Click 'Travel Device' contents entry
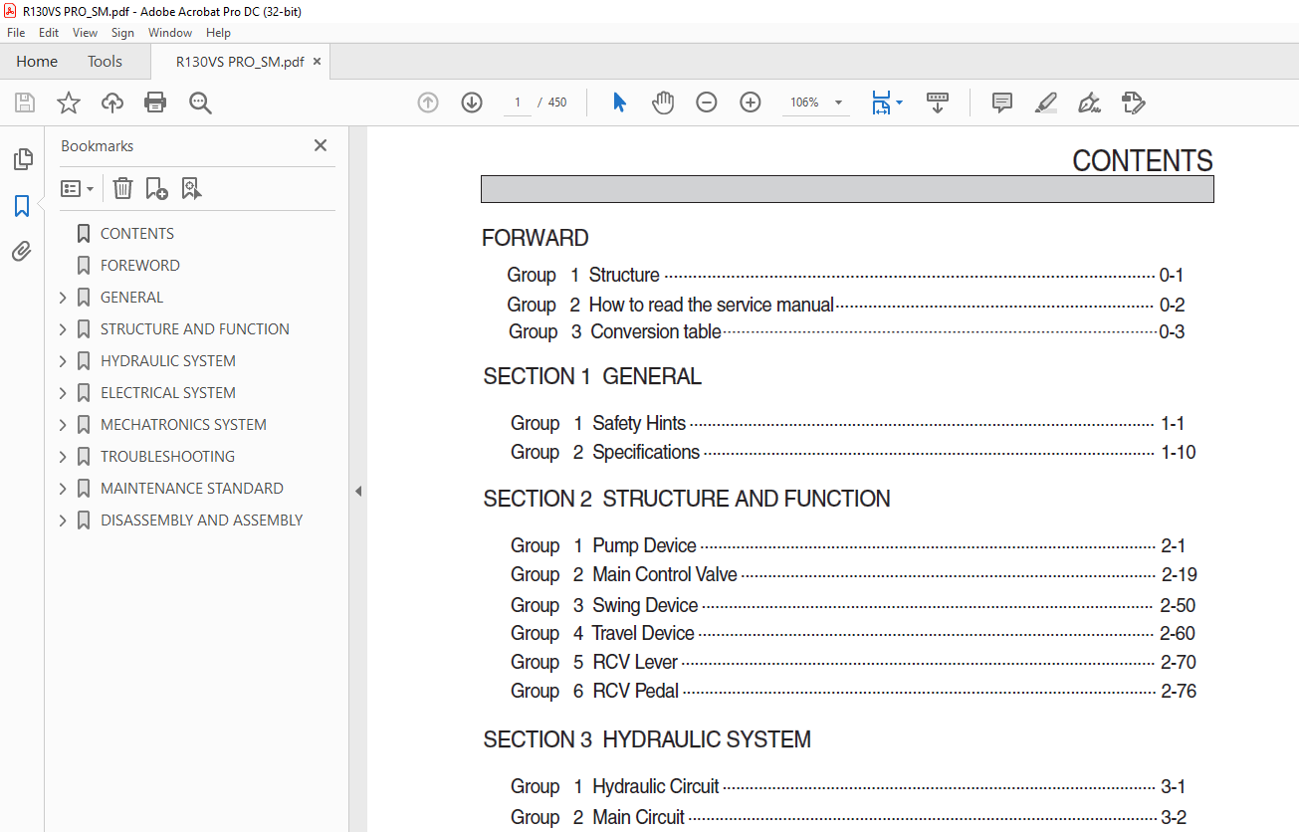 (643, 633)
